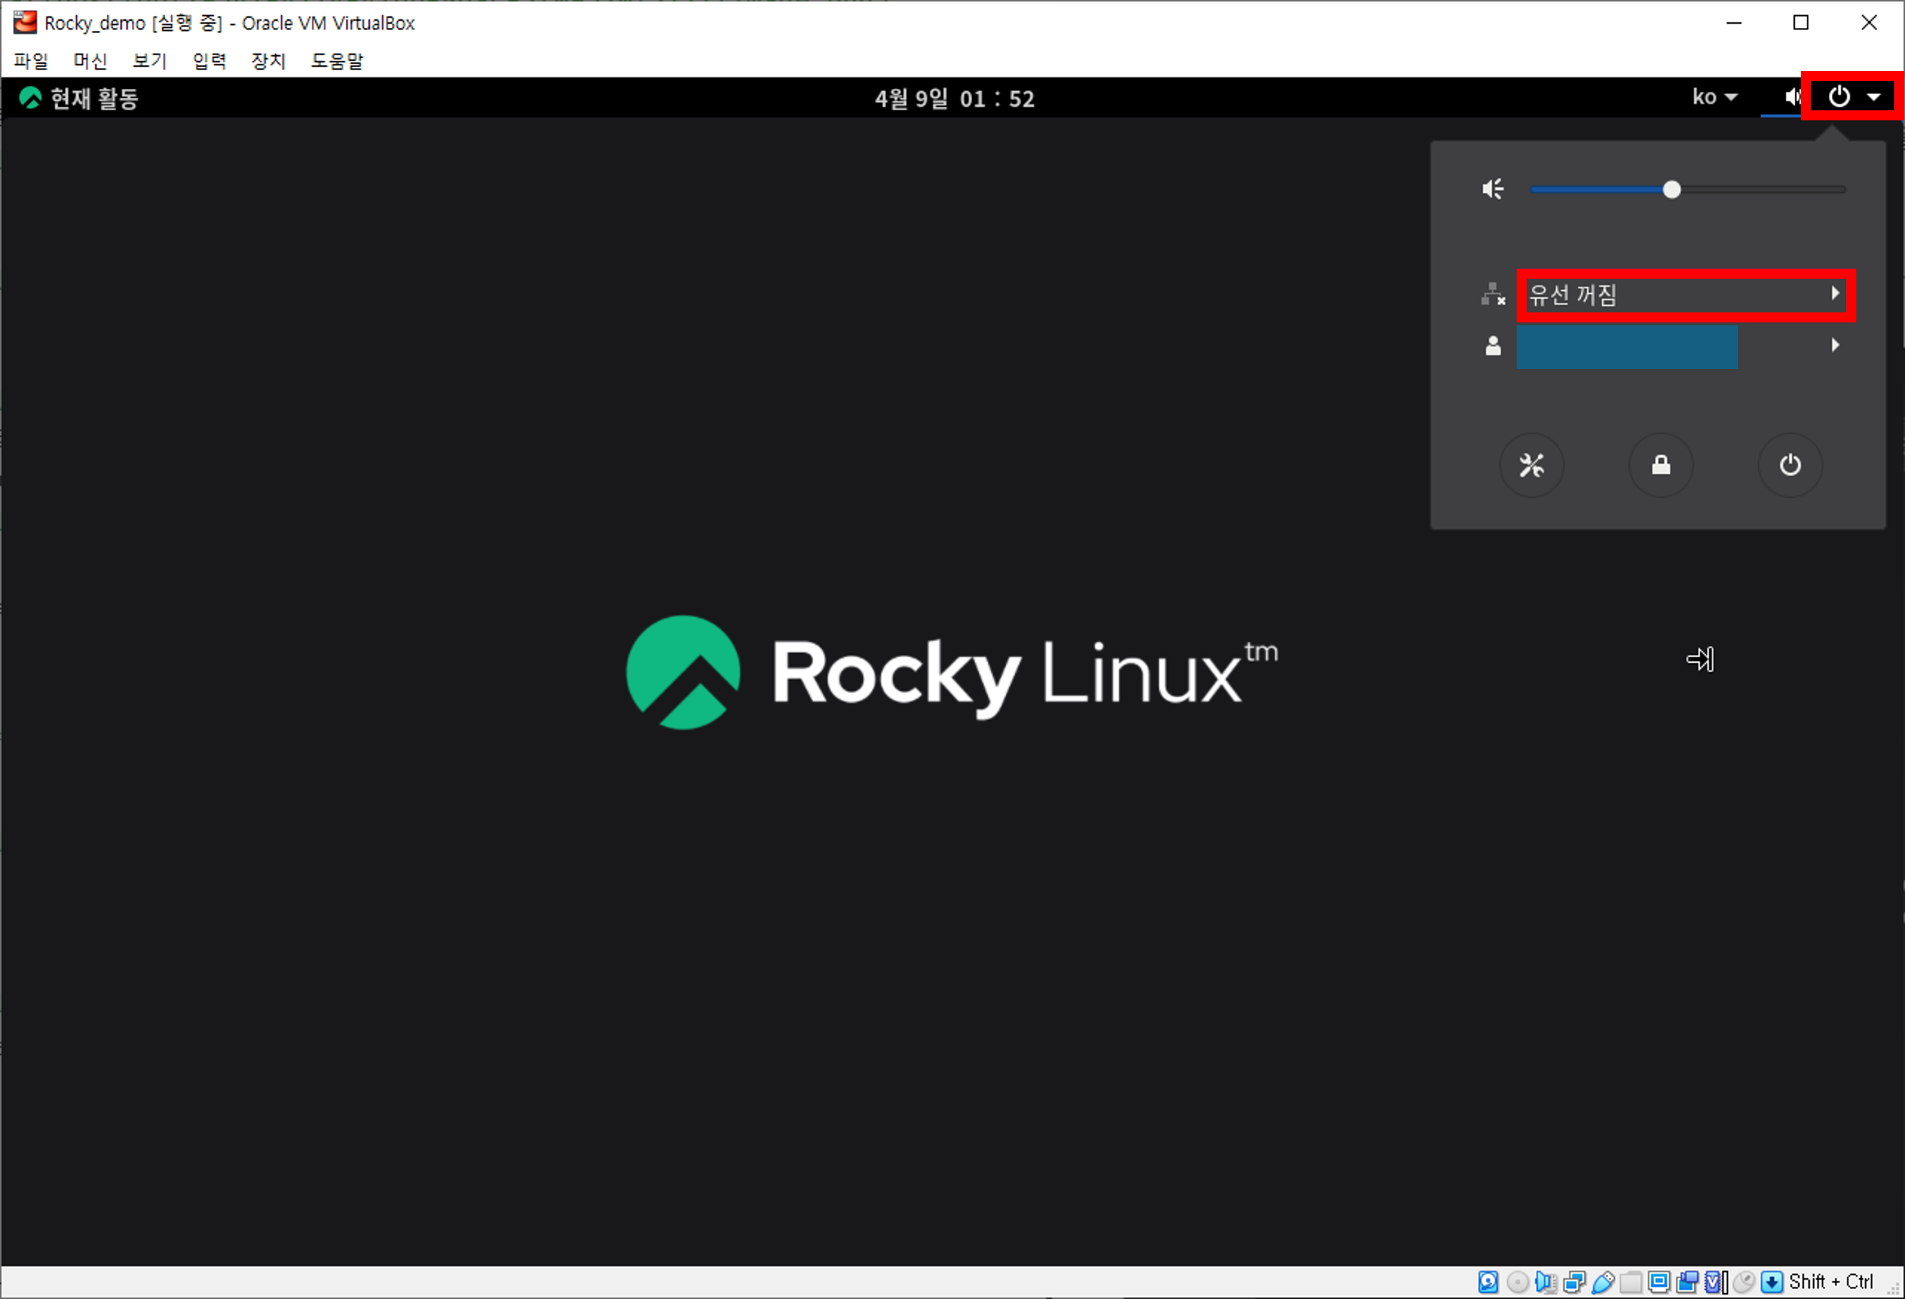Screen dimensions: 1905x1299
Task: Click the audio status icon in VirtualBox bar
Action: click(1546, 1282)
